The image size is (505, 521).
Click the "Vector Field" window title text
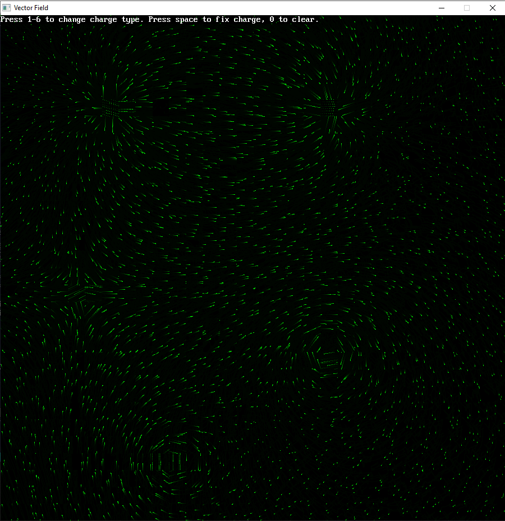coord(31,8)
